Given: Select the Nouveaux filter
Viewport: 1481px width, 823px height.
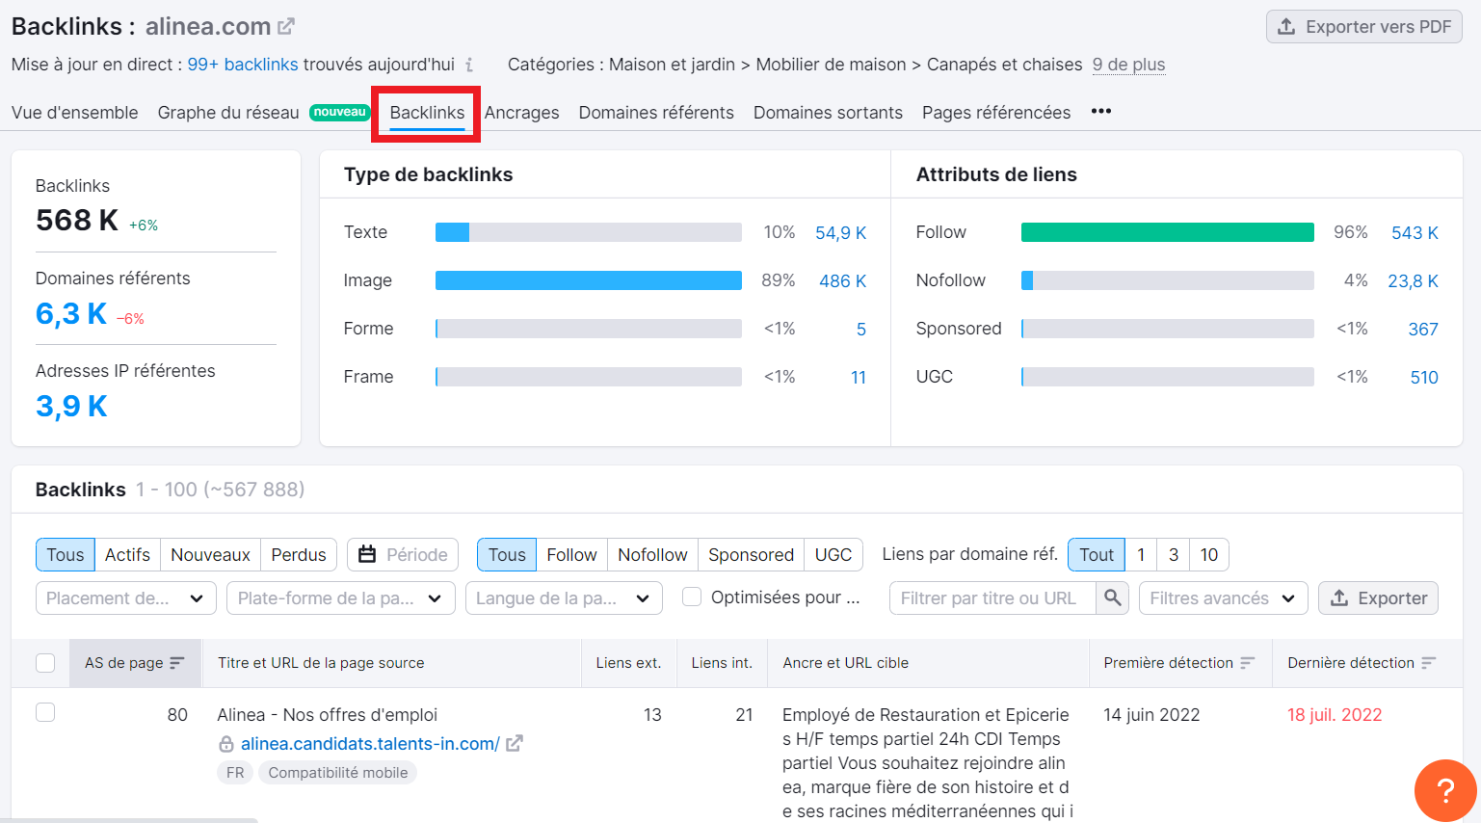Looking at the screenshot, I should click(x=210, y=554).
